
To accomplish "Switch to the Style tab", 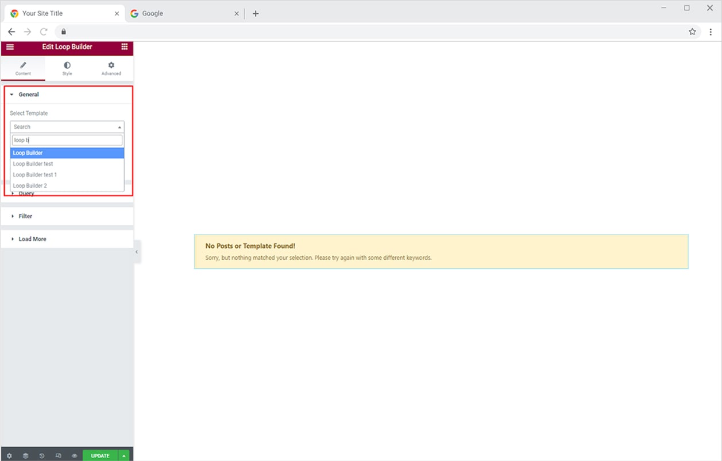I will coord(67,68).
